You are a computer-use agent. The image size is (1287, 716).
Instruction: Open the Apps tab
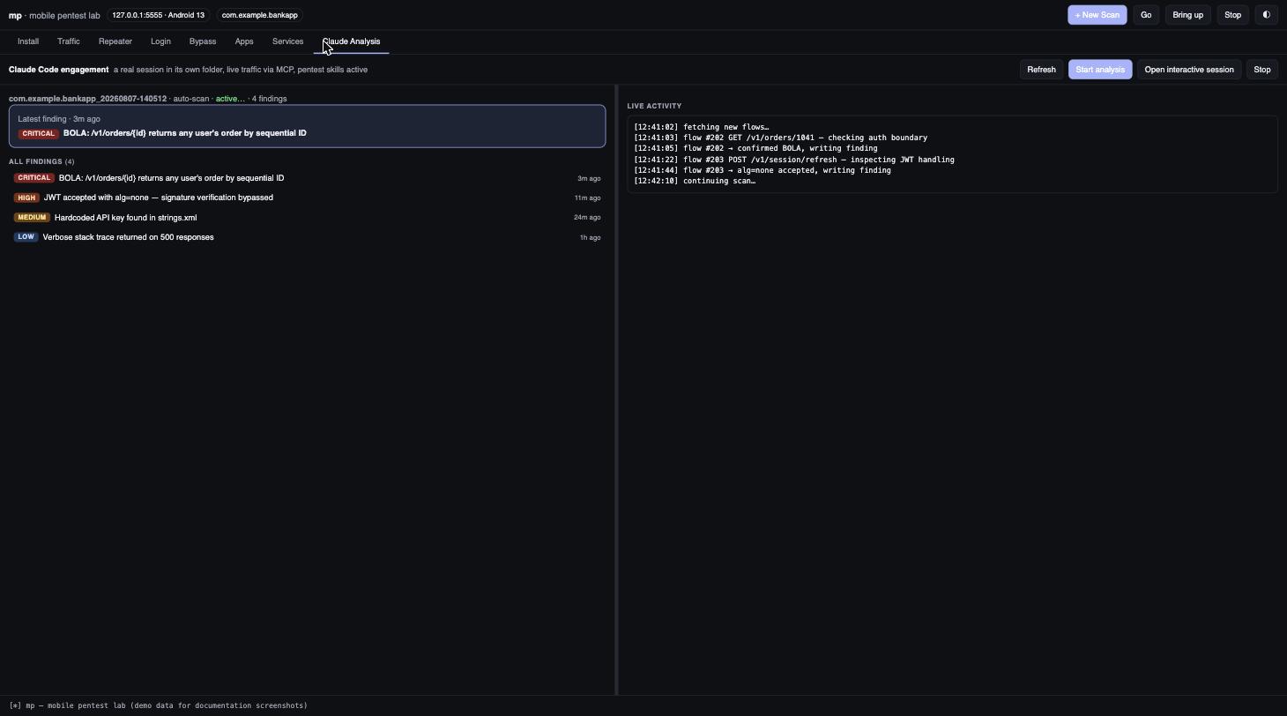pyautogui.click(x=244, y=41)
